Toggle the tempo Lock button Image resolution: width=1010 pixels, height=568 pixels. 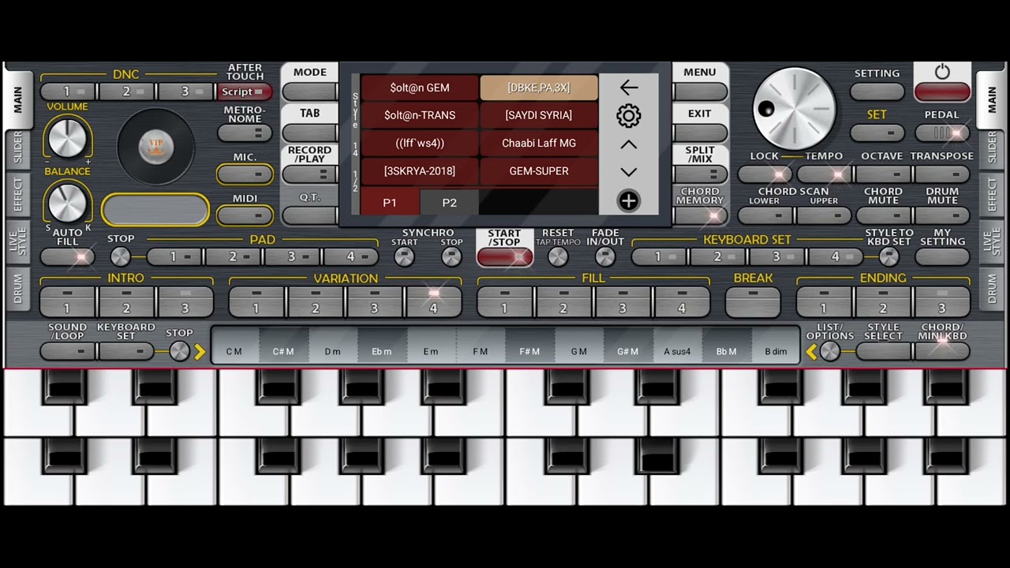(765, 174)
